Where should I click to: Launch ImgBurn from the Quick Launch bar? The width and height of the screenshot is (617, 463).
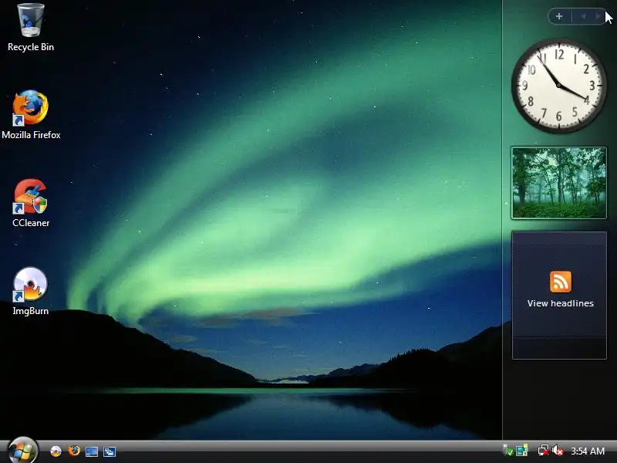tap(56, 451)
